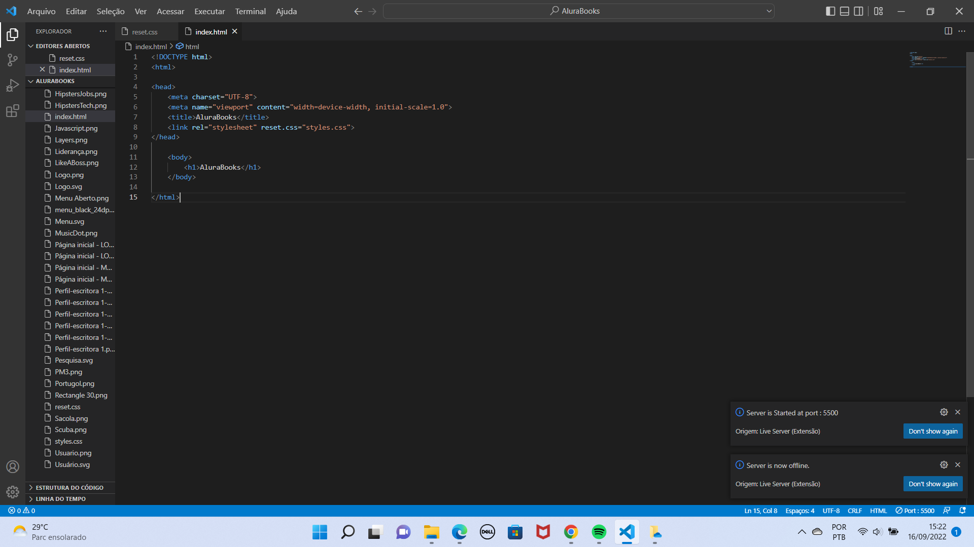The width and height of the screenshot is (974, 547).
Task: Expand the ALURABOOKS folder tree
Action: click(x=31, y=81)
